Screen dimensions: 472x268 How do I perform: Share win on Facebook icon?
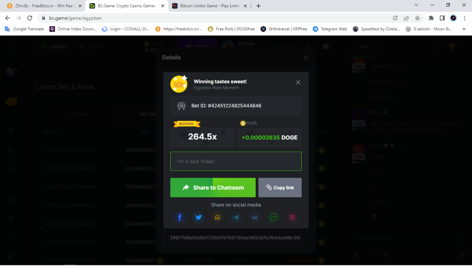pyautogui.click(x=180, y=217)
